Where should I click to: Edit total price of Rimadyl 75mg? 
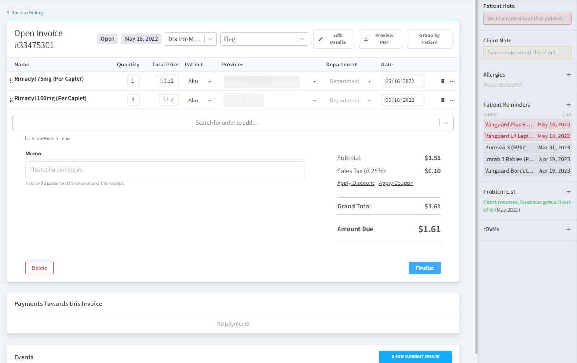(167, 81)
